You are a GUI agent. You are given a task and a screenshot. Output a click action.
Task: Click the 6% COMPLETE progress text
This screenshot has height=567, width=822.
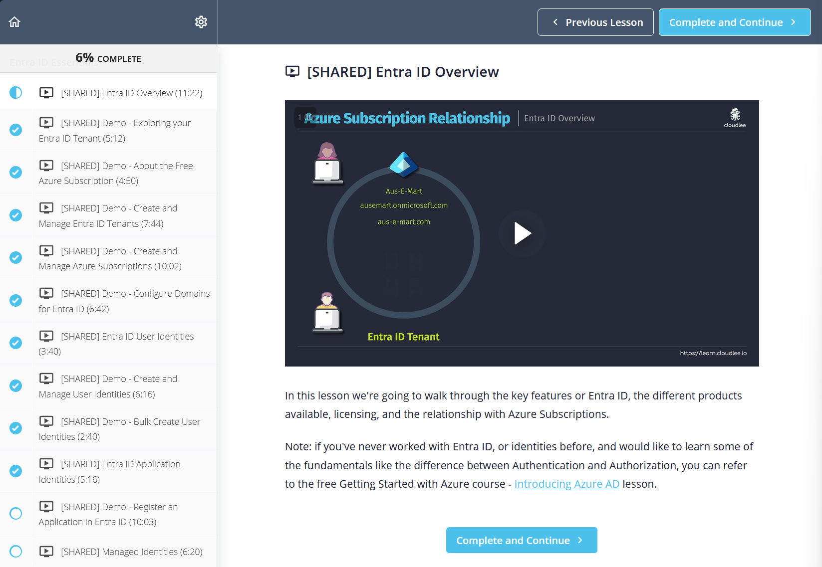(108, 58)
